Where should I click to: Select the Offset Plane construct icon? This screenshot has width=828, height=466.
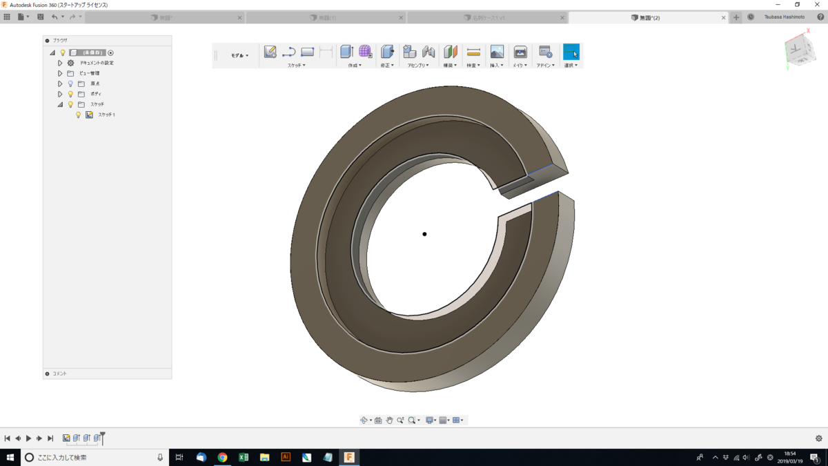[x=451, y=52]
